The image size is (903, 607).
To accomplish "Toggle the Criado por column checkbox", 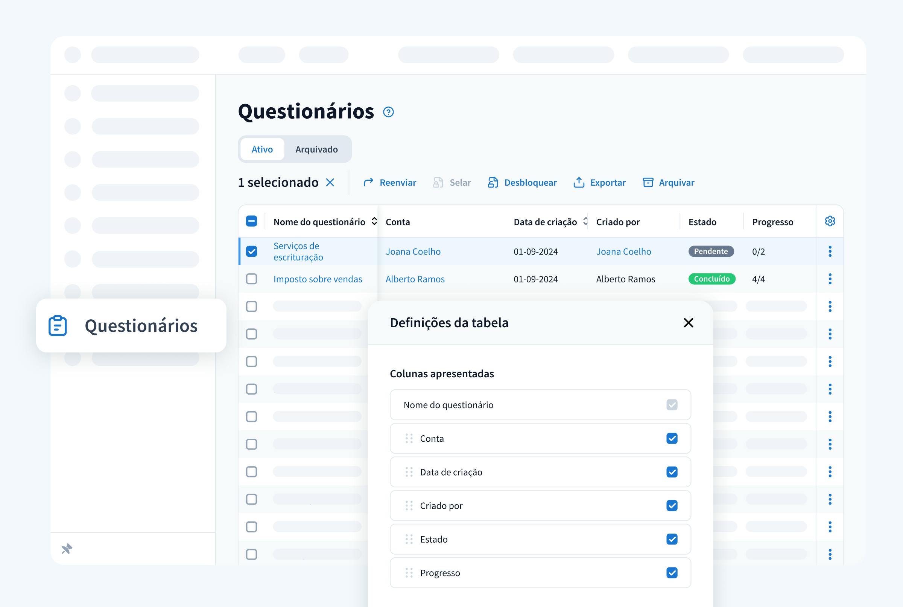I will click(672, 506).
